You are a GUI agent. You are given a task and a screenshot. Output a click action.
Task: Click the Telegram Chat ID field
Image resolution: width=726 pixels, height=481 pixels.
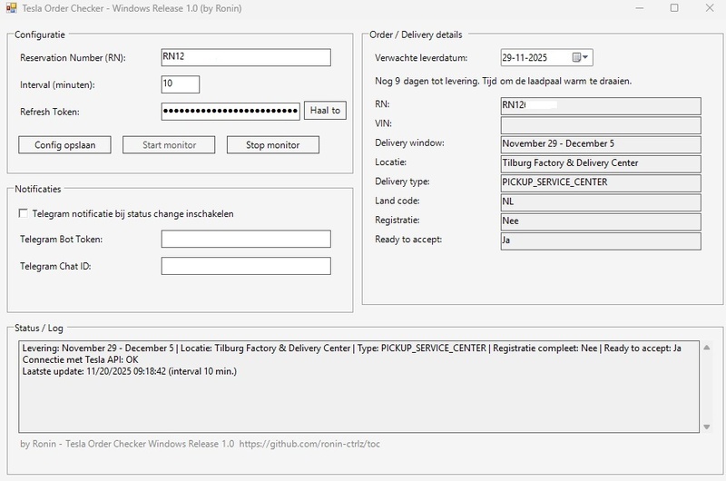(246, 266)
